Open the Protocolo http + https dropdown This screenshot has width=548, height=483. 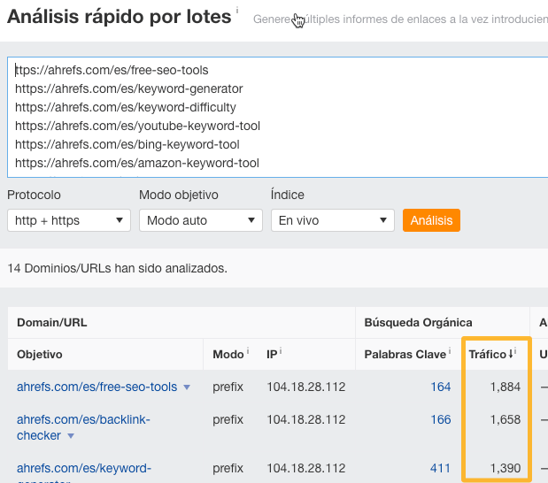click(x=69, y=220)
